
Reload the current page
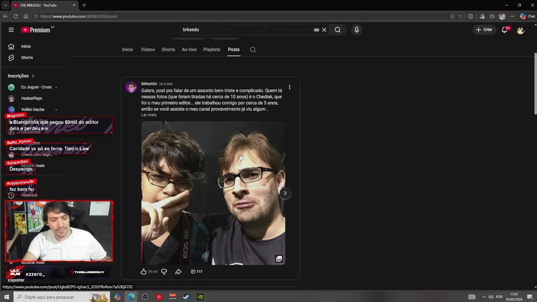16,16
